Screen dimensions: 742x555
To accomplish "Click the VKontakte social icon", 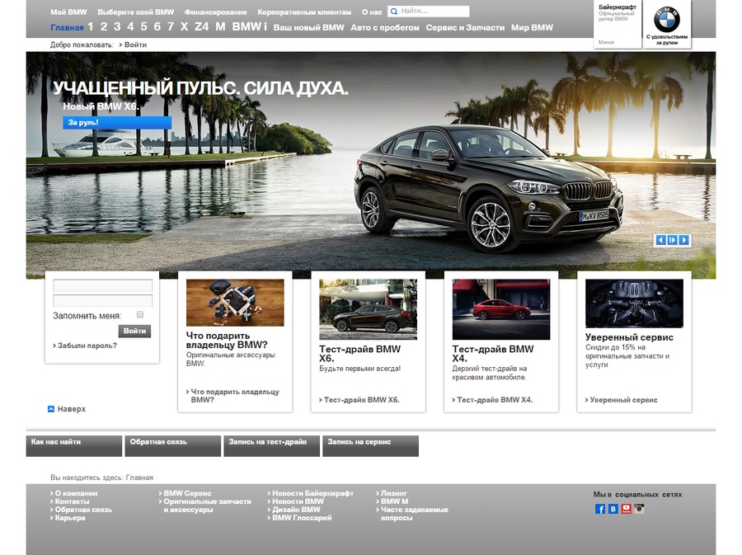I will click(x=613, y=509).
